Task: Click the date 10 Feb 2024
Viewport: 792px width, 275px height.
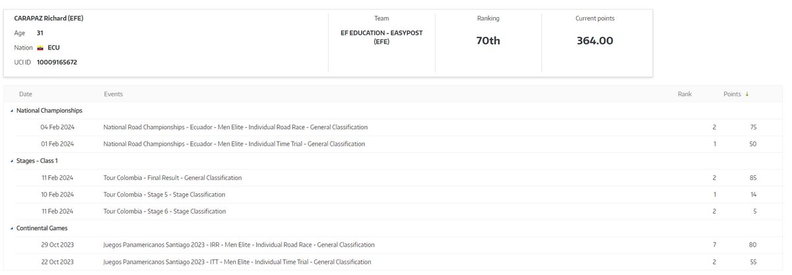Action: click(x=57, y=195)
